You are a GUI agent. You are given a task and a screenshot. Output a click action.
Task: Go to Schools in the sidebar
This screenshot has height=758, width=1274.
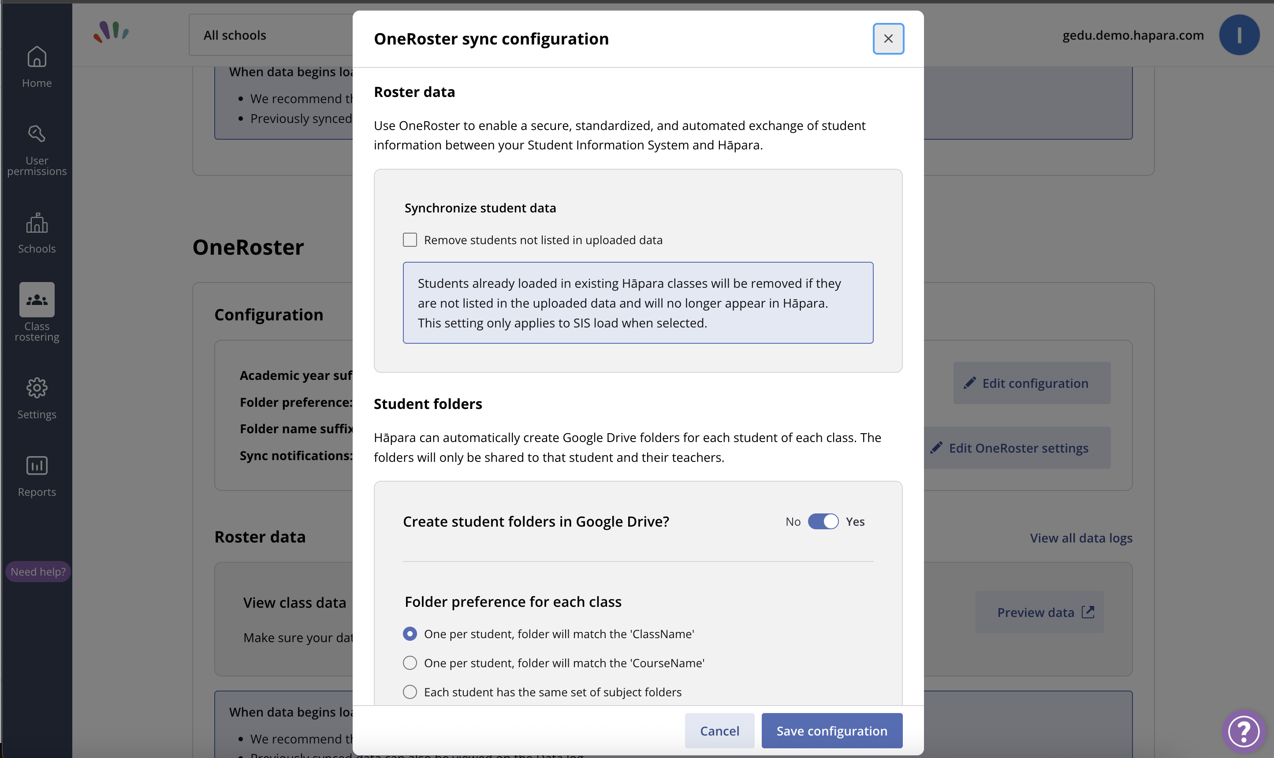[37, 234]
